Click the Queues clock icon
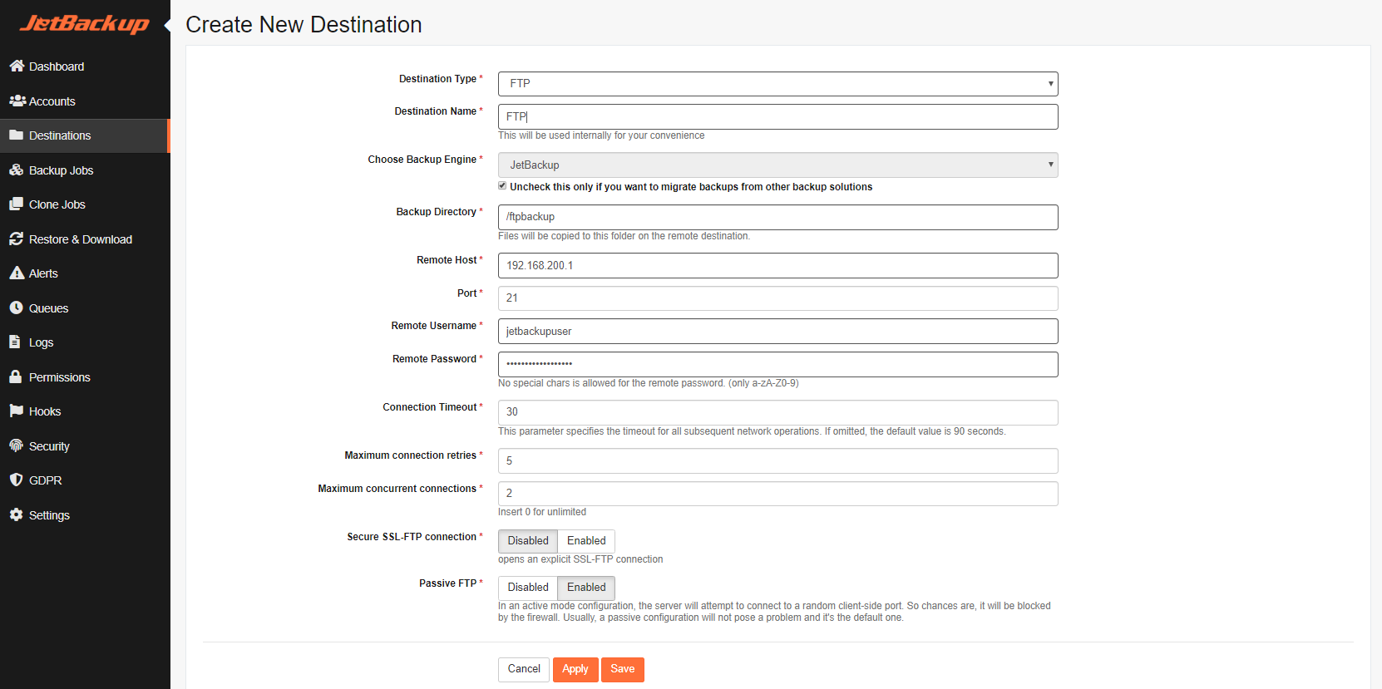The width and height of the screenshot is (1382, 689). [x=16, y=308]
